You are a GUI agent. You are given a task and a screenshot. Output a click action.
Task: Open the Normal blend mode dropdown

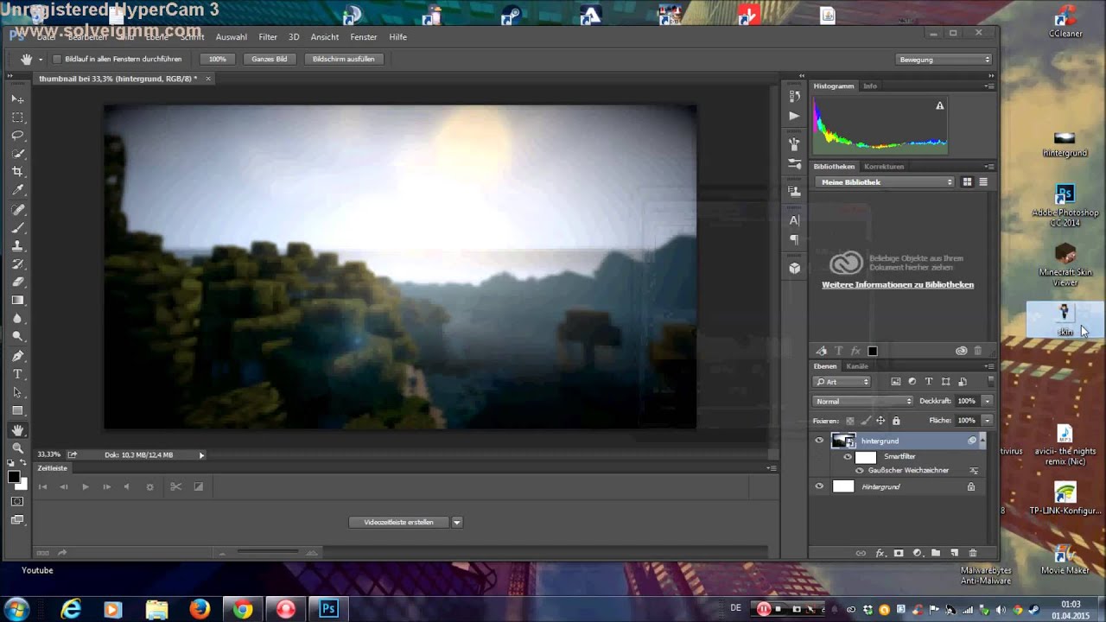coord(863,401)
